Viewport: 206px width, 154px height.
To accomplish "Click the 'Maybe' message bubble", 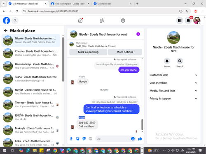I will pos(82,82).
